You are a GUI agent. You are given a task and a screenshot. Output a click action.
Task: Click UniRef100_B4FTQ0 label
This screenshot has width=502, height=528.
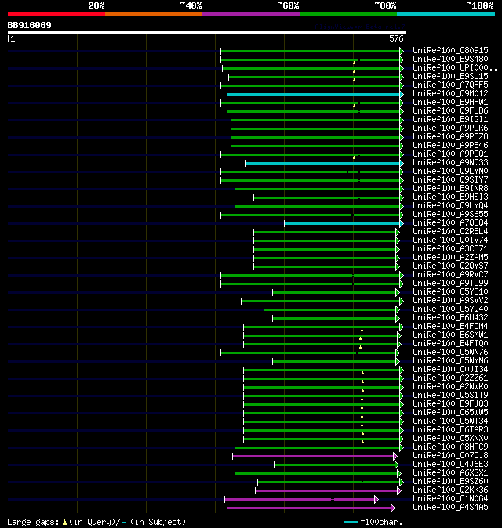click(450, 343)
